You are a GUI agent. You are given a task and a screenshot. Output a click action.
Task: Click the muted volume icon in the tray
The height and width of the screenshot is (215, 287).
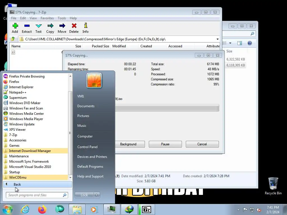pyautogui.click(x=259, y=210)
